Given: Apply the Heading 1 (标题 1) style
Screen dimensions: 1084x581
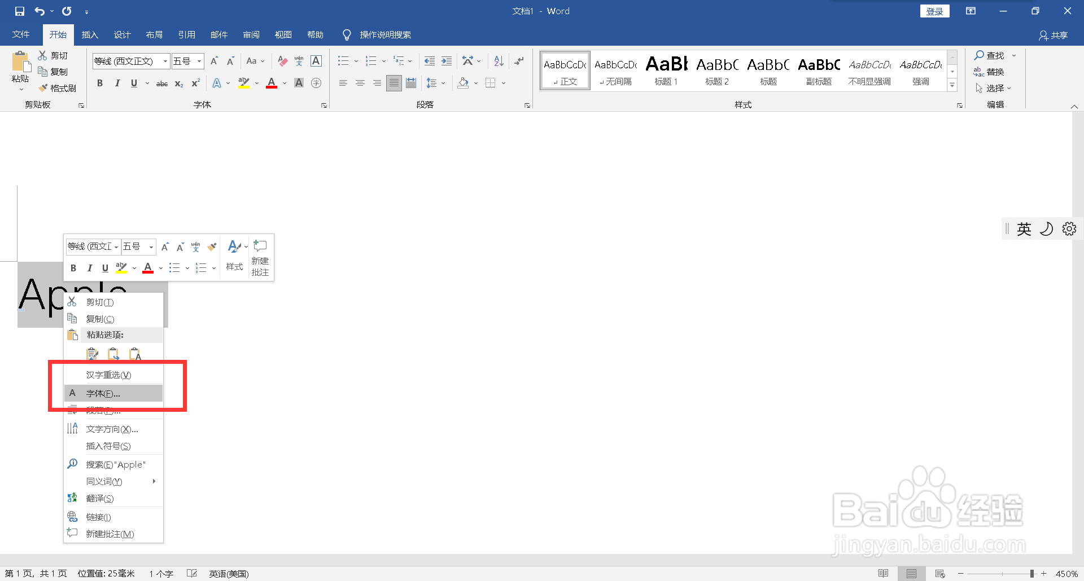Looking at the screenshot, I should pos(666,71).
